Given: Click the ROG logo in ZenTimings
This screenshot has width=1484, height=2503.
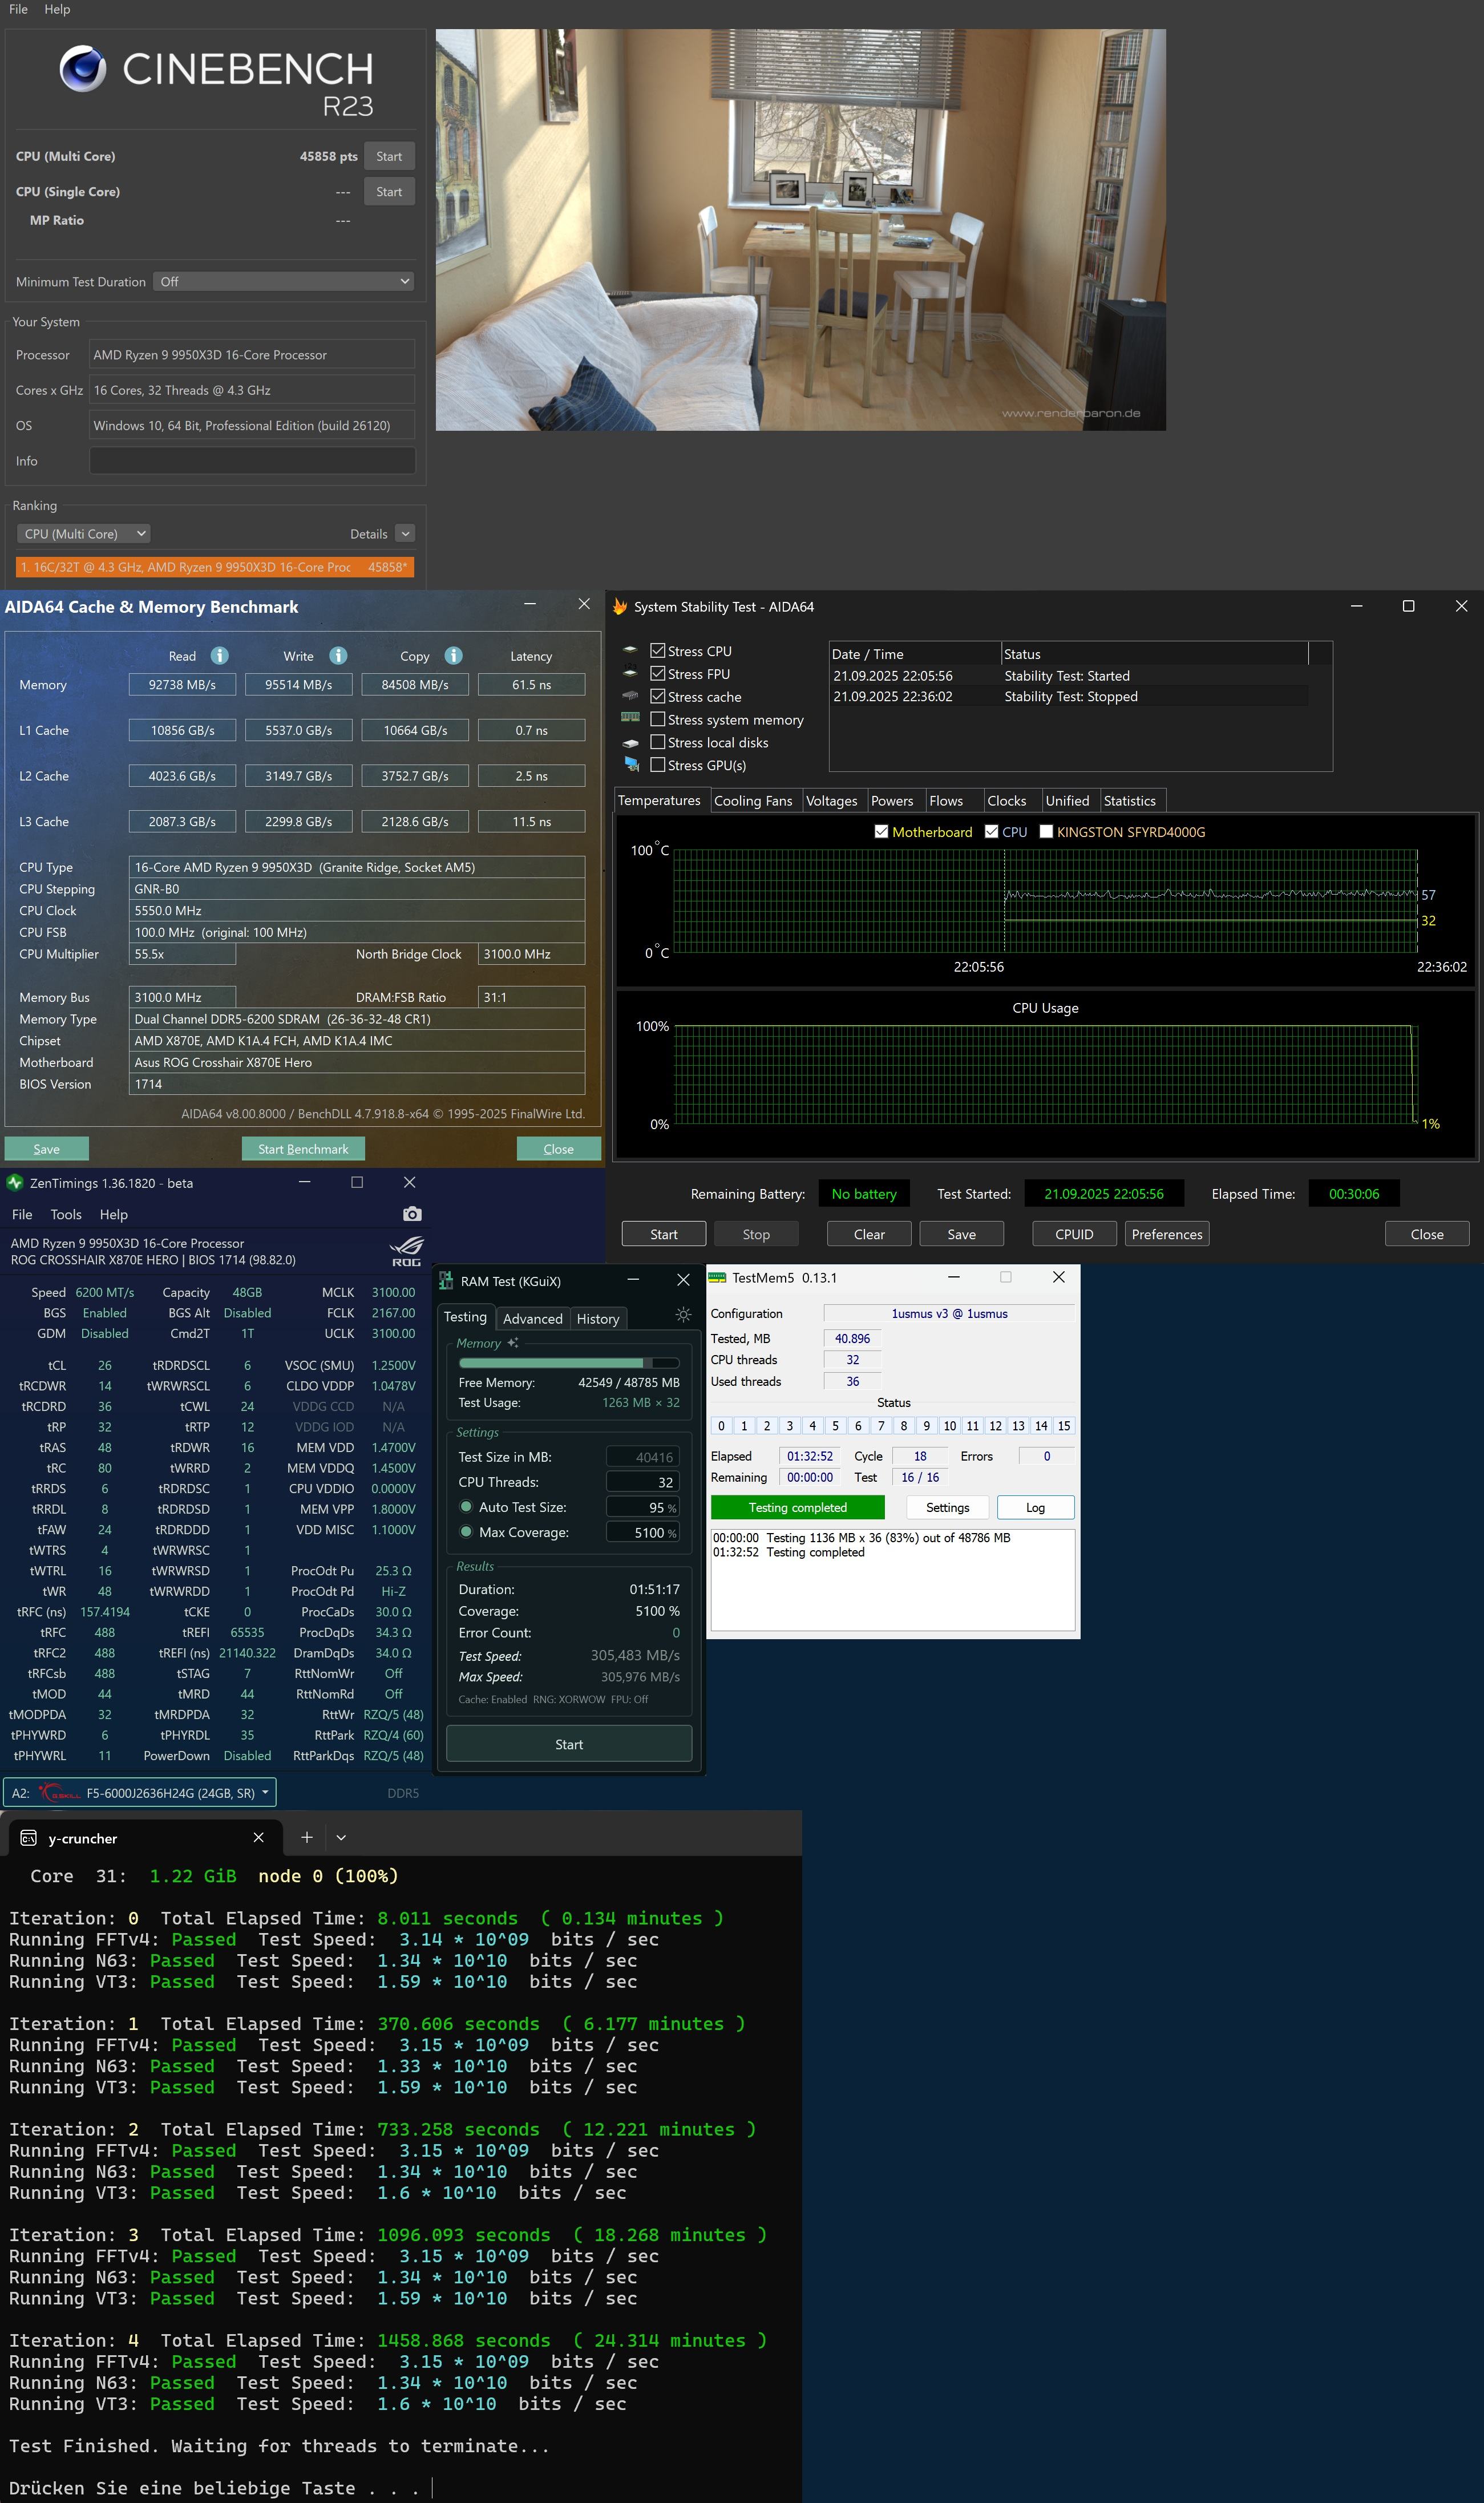Looking at the screenshot, I should 406,1251.
